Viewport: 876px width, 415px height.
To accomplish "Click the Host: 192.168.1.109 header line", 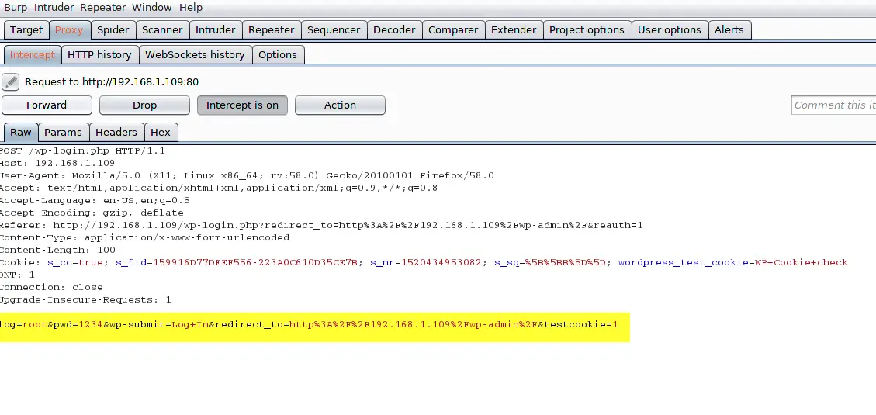I will point(57,163).
